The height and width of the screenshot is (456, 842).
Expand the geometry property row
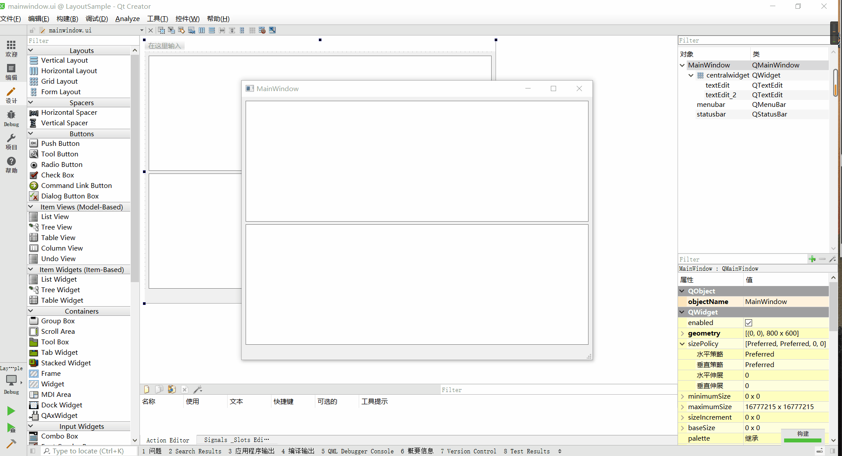[682, 333]
